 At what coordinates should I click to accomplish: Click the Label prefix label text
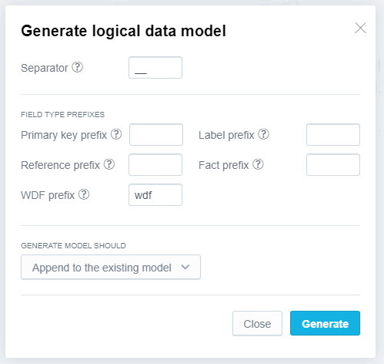(x=226, y=135)
